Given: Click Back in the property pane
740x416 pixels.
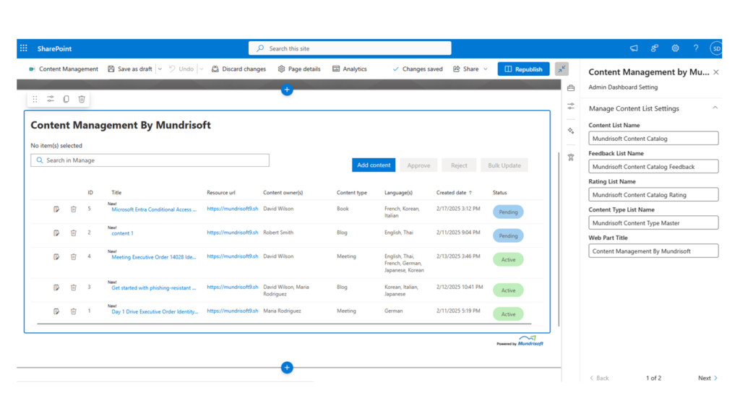Looking at the screenshot, I should click(x=599, y=378).
